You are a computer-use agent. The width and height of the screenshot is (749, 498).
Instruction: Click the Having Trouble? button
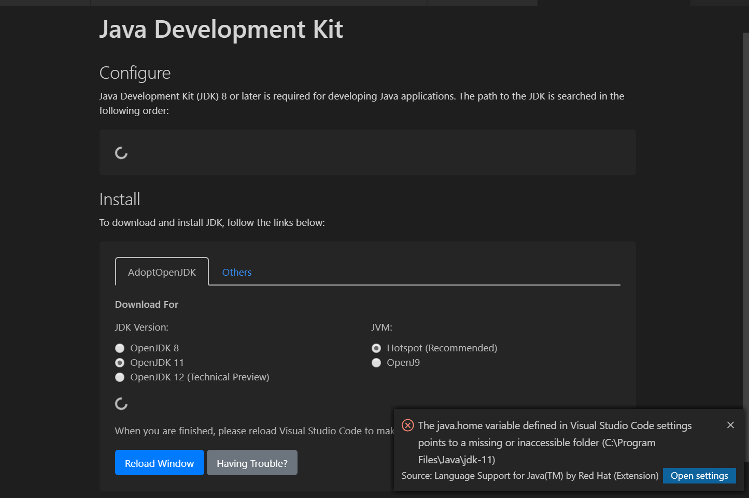252,462
